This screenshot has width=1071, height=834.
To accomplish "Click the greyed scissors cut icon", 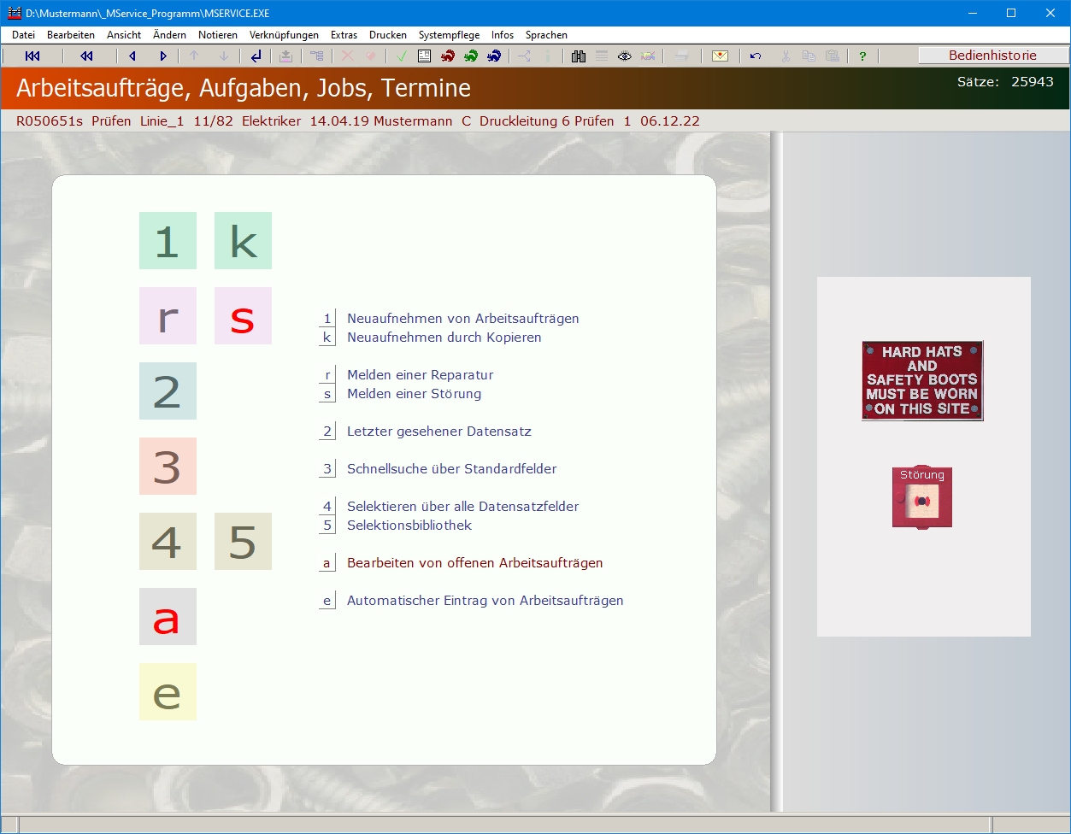I will pos(786,56).
